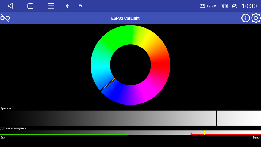Tap the USB status icon
This screenshot has height=147, width=261.
67,6
